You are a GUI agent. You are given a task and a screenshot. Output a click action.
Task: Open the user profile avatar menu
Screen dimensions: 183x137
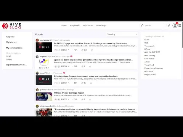(x=175, y=25)
